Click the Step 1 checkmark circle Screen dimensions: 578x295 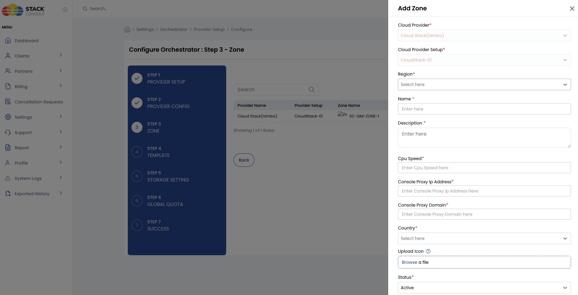(137, 78)
